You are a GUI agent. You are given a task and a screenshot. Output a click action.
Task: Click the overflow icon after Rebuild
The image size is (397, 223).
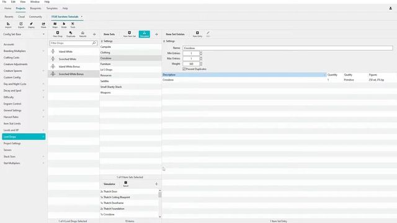click(x=94, y=34)
